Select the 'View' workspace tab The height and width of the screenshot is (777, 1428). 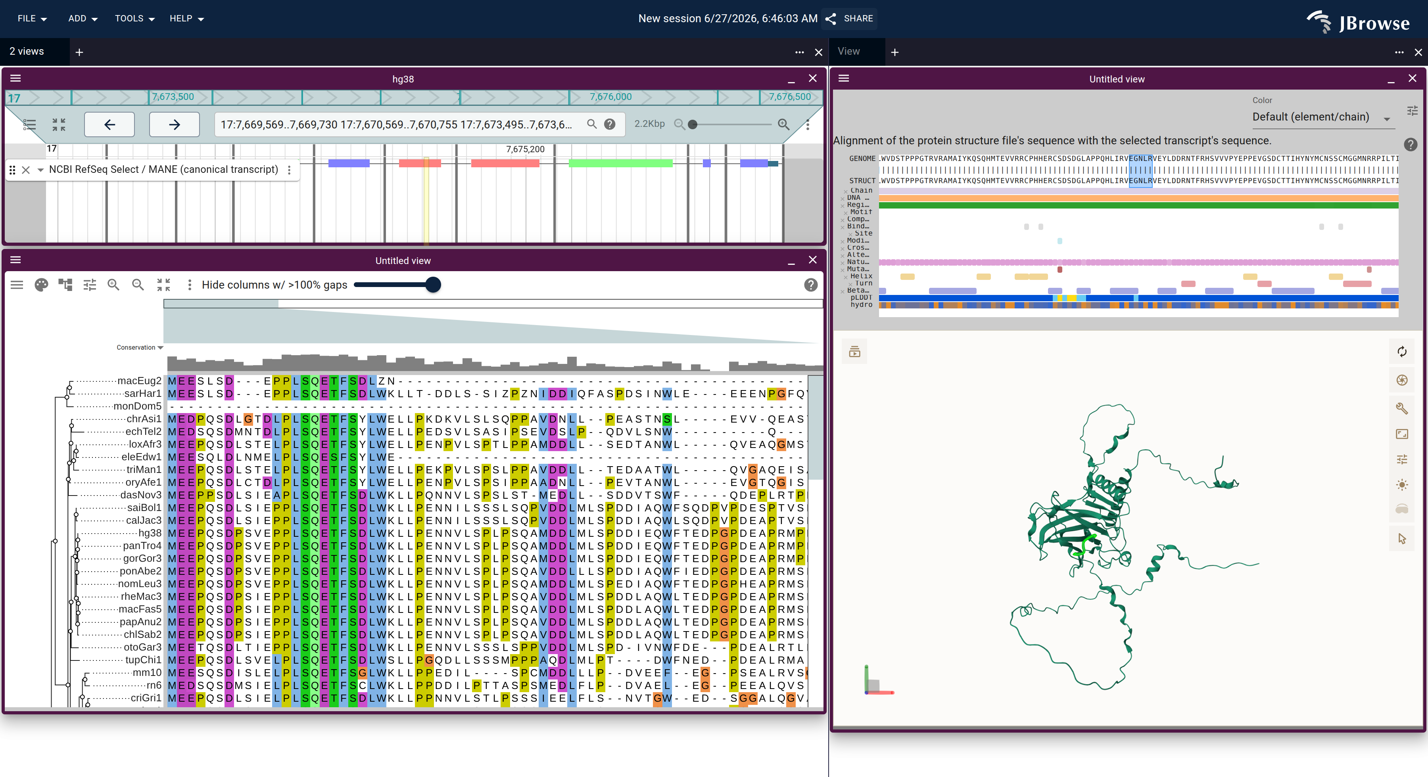click(857, 52)
